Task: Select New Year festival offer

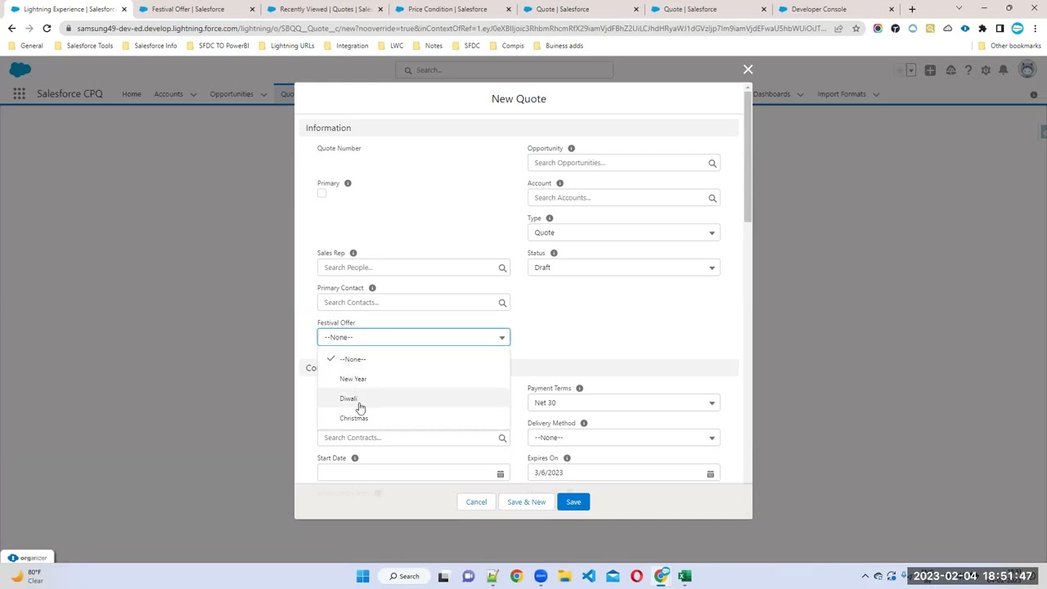Action: point(414,379)
